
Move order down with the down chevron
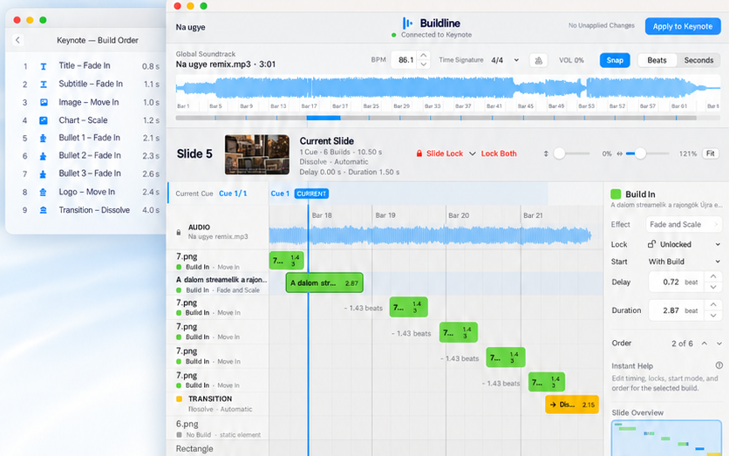click(x=719, y=344)
